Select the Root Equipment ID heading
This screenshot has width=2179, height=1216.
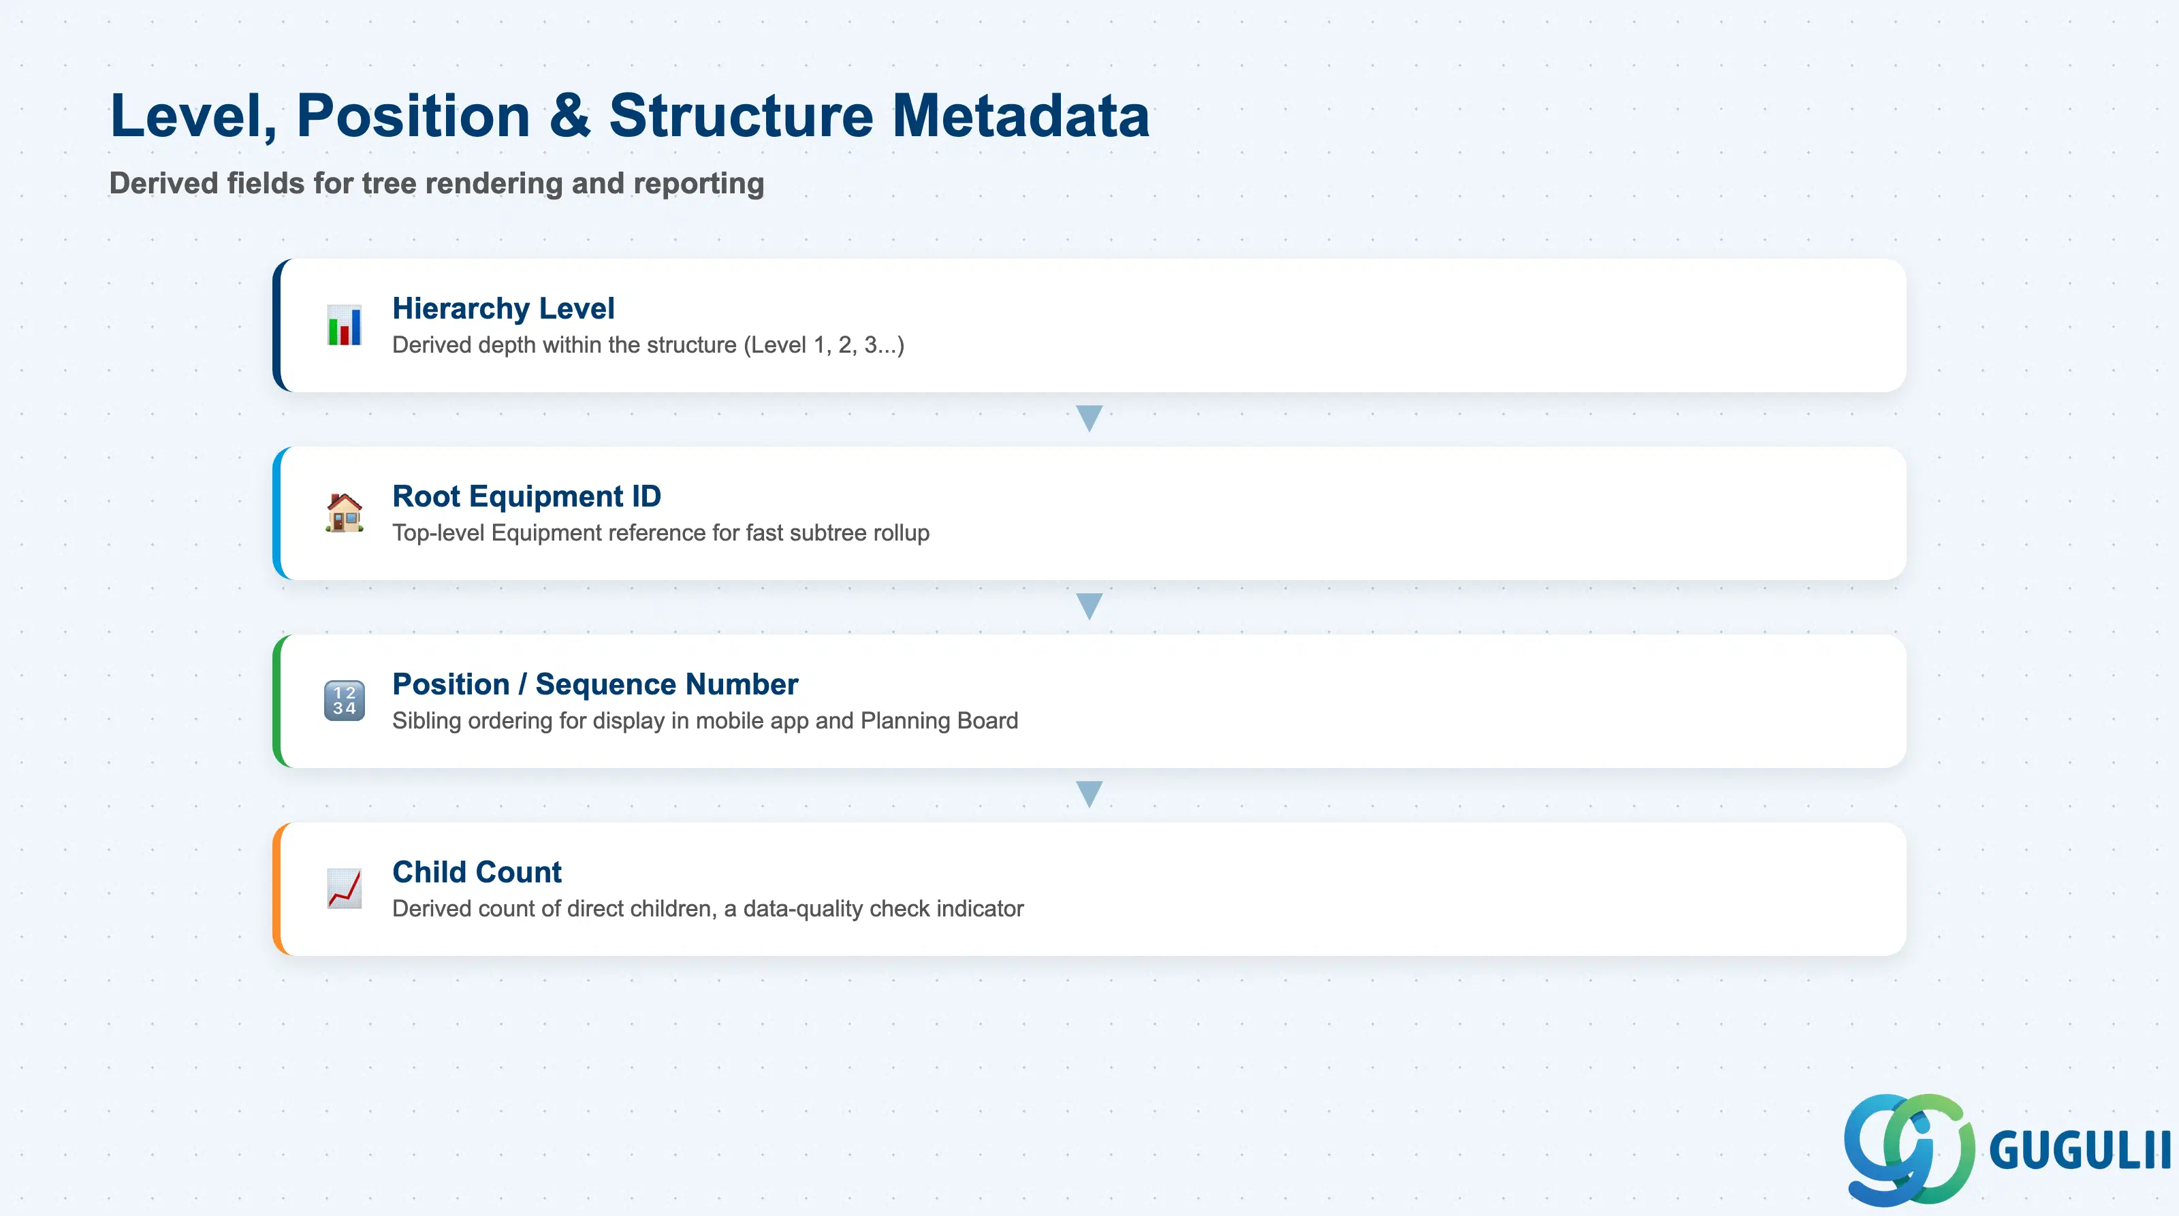pos(527,496)
